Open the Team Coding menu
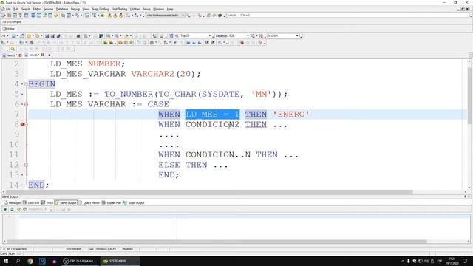This screenshot has width=473, height=266. point(100,9)
